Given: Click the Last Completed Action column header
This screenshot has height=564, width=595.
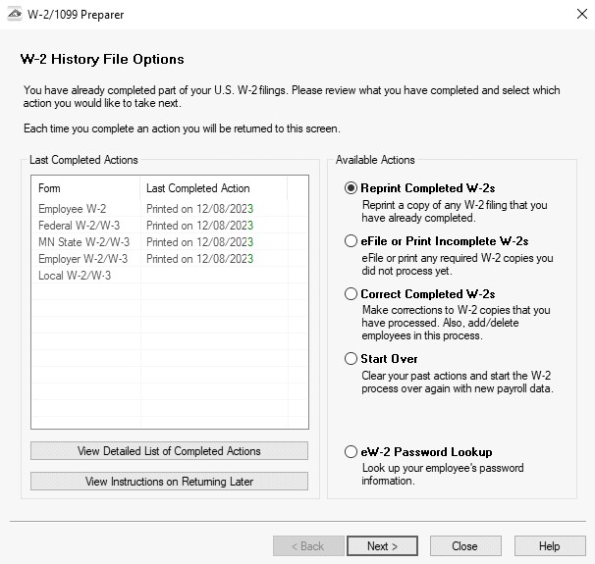Looking at the screenshot, I should pos(214,188).
